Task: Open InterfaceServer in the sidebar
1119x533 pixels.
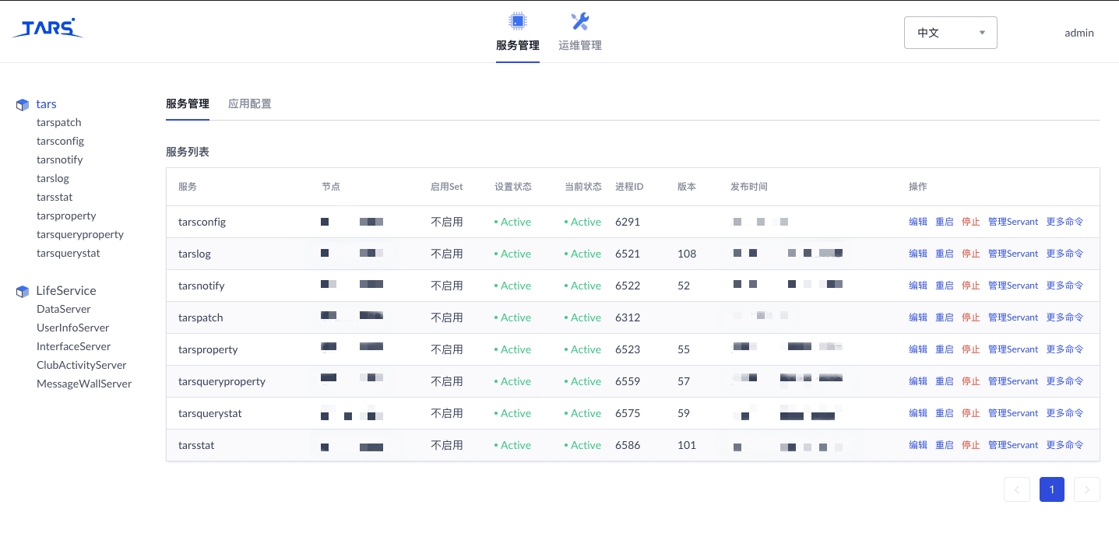Action: pos(74,346)
